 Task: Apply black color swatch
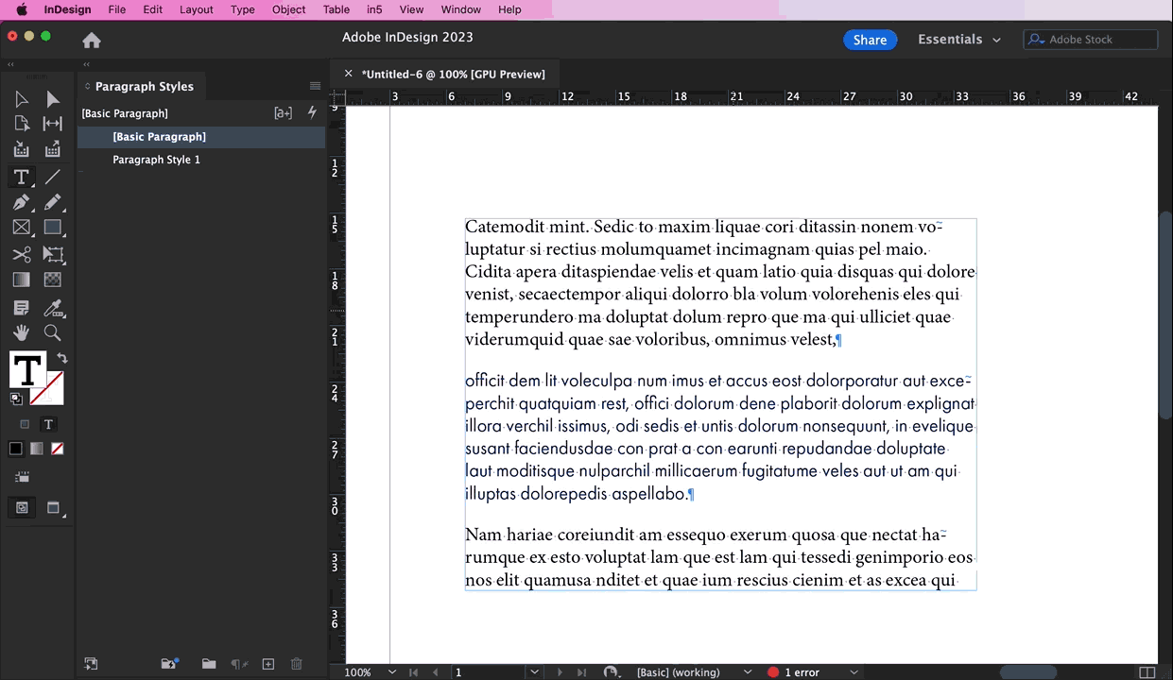click(16, 449)
